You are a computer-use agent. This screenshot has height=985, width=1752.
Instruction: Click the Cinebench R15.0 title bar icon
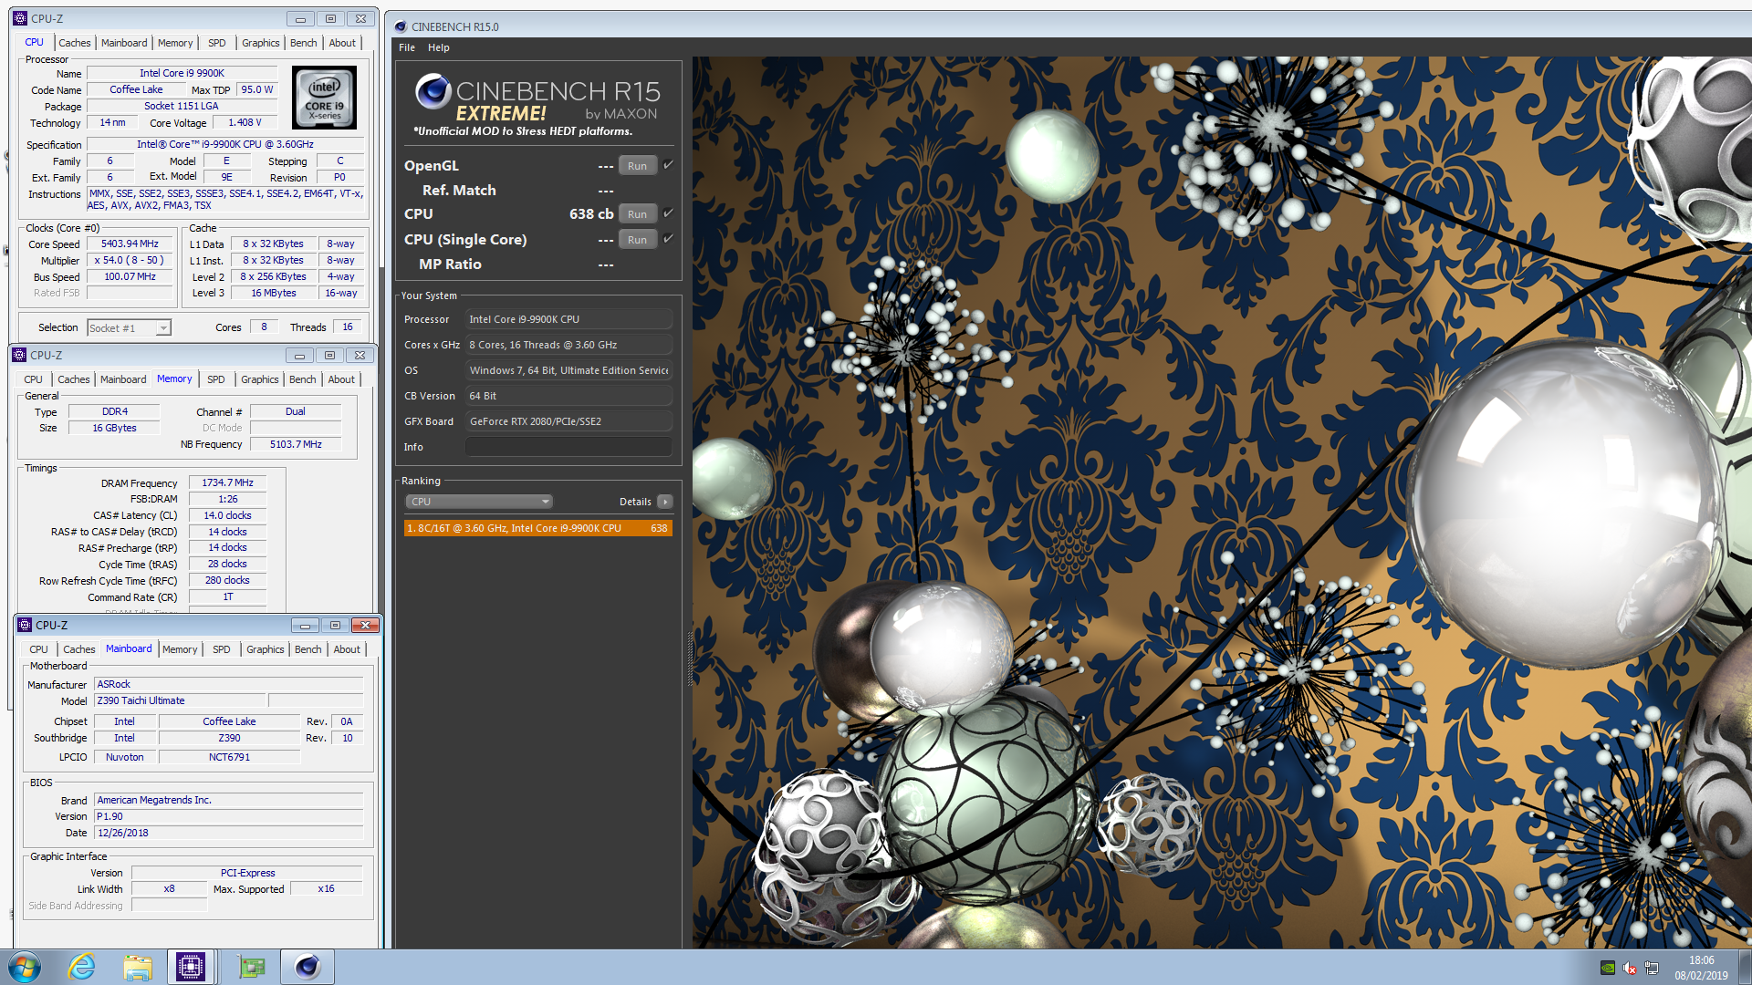[400, 26]
